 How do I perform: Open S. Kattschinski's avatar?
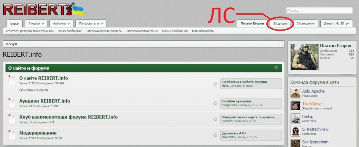pos(296,131)
